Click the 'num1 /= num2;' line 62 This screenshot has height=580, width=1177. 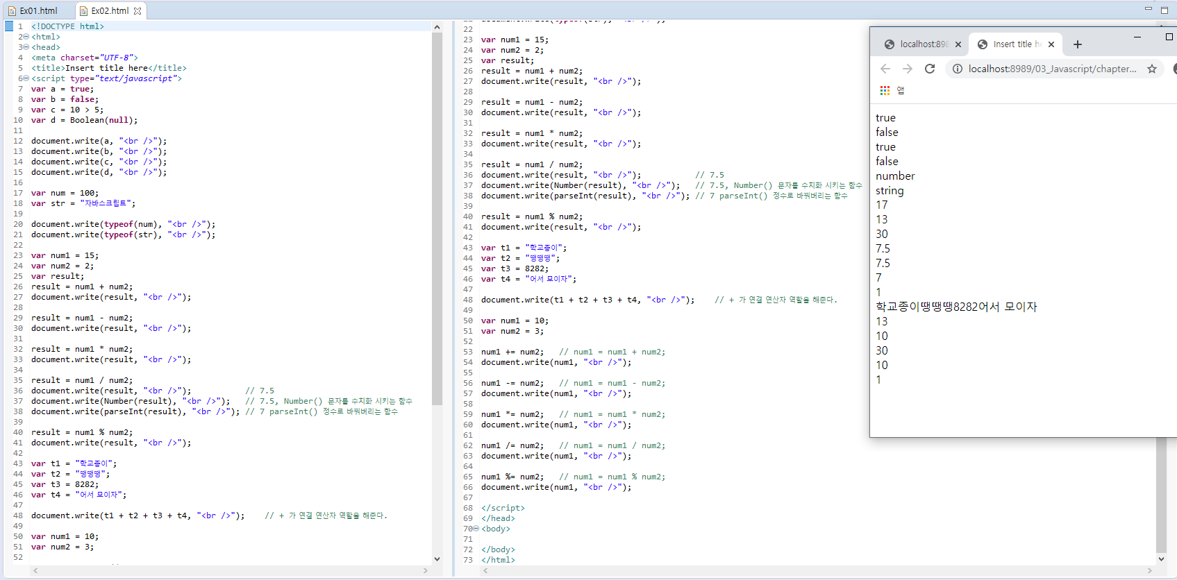512,445
